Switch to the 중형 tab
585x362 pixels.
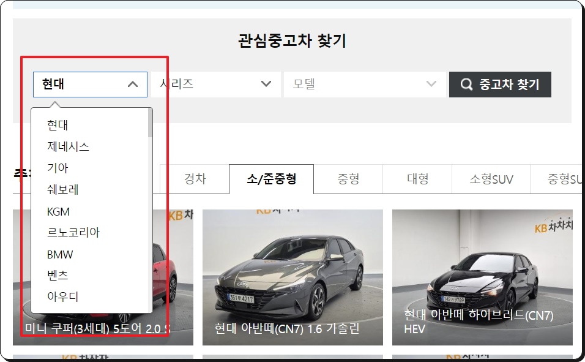348,179
